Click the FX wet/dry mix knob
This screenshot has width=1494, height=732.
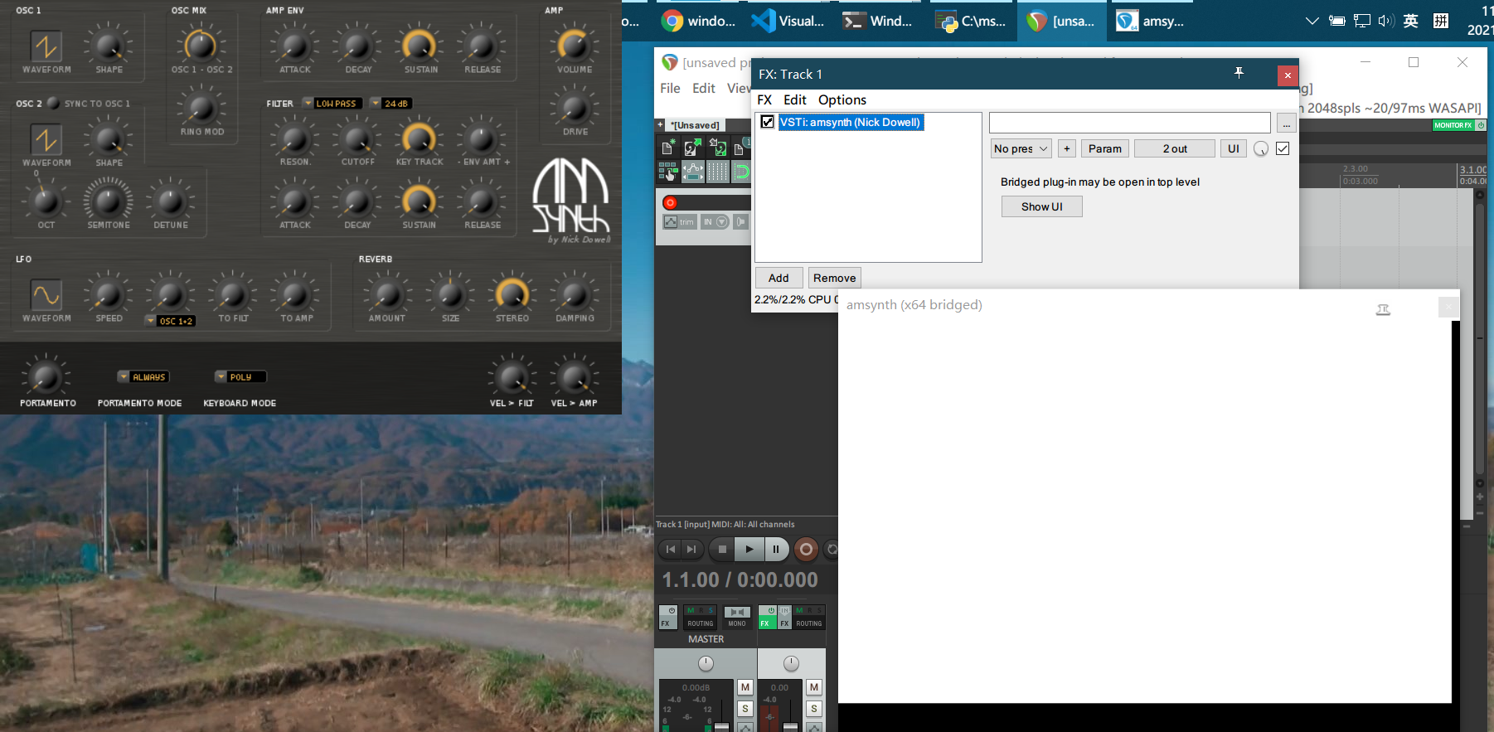pos(1261,149)
